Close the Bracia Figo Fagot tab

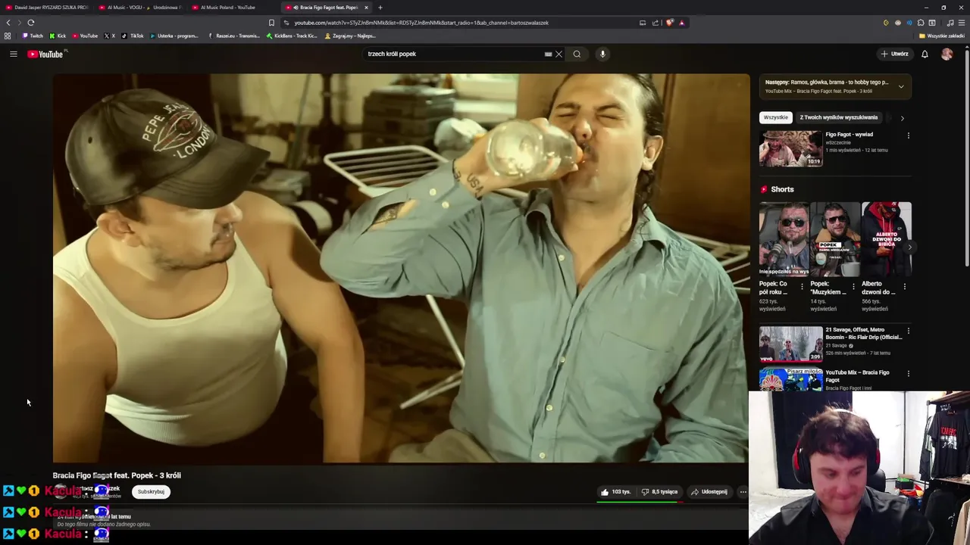pos(366,8)
